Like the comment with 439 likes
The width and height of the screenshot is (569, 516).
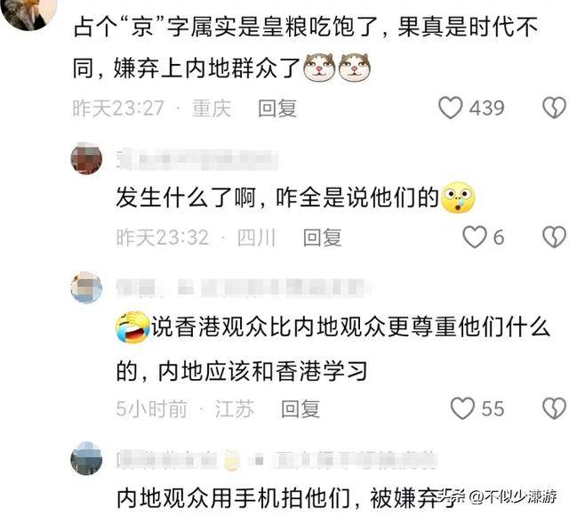coord(451,108)
